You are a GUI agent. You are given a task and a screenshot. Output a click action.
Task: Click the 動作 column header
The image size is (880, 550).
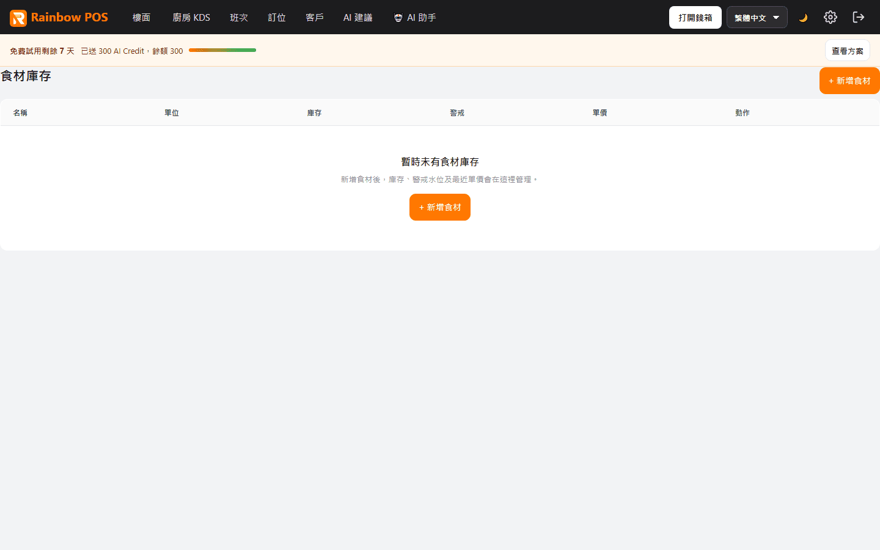click(x=743, y=112)
